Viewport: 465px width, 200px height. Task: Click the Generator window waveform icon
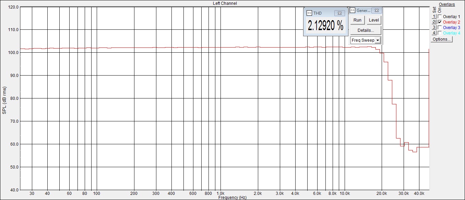pyautogui.click(x=352, y=11)
